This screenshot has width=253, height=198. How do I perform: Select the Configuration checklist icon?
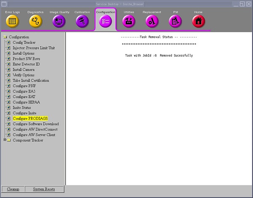click(x=105, y=21)
